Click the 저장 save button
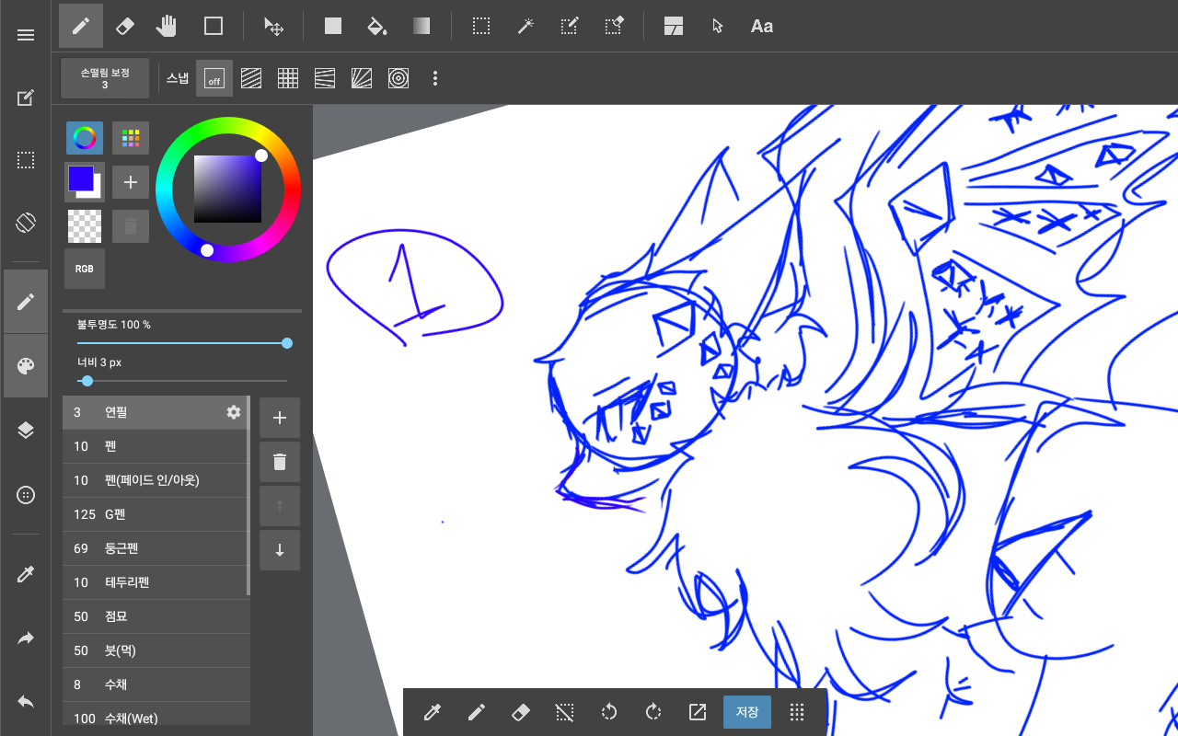The width and height of the screenshot is (1178, 736). coord(747,712)
